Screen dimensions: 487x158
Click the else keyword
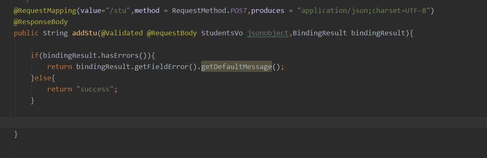click(43, 78)
